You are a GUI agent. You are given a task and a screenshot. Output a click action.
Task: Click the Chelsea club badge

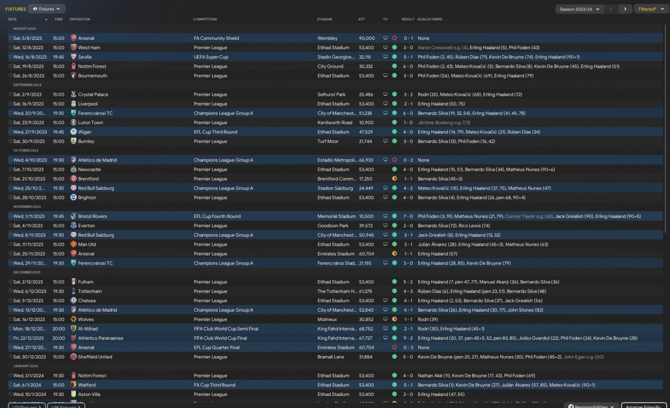tap(73, 301)
